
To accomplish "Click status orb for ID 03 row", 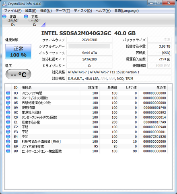I will click(8, 93).
